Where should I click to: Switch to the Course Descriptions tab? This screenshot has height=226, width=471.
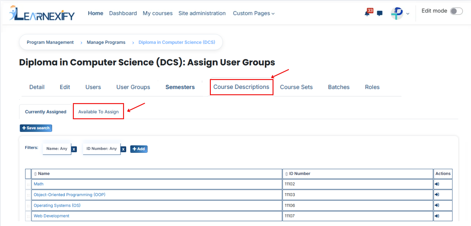(241, 87)
